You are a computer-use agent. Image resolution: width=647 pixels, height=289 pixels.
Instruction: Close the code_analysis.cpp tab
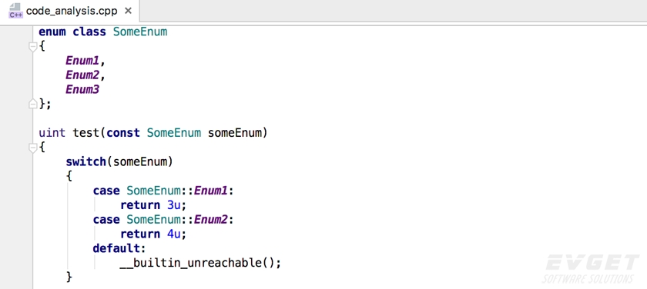[129, 11]
